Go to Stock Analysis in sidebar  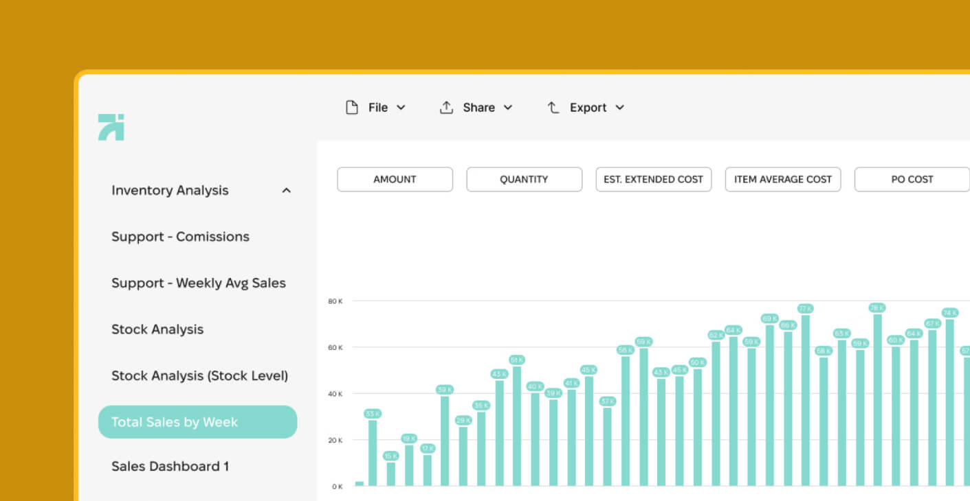click(157, 329)
